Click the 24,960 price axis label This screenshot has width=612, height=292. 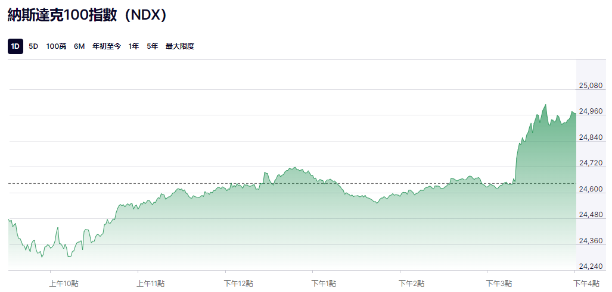pos(591,111)
